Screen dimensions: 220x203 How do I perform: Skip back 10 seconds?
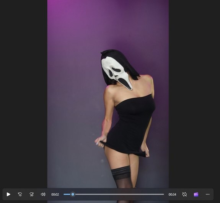[x=20, y=195]
